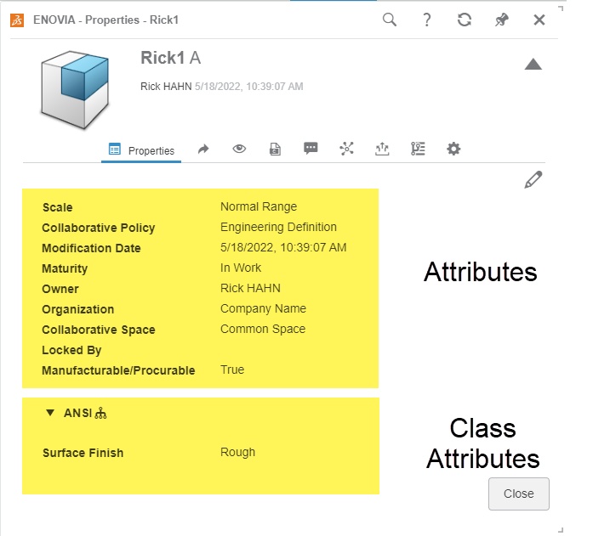Pin the ENOVIA Properties panel
593x536 pixels.
(x=501, y=20)
